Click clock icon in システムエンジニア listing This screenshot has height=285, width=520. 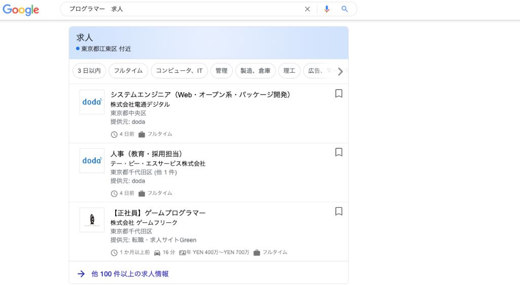(114, 134)
